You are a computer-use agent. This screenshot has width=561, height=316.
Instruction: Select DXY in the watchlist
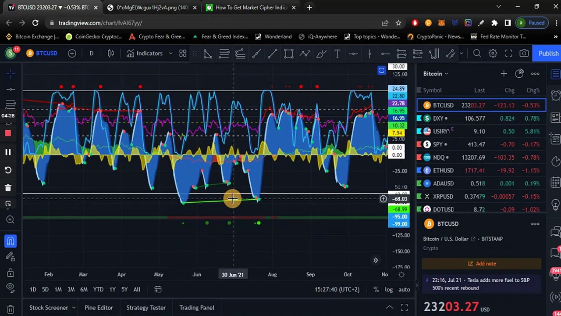[482, 118]
